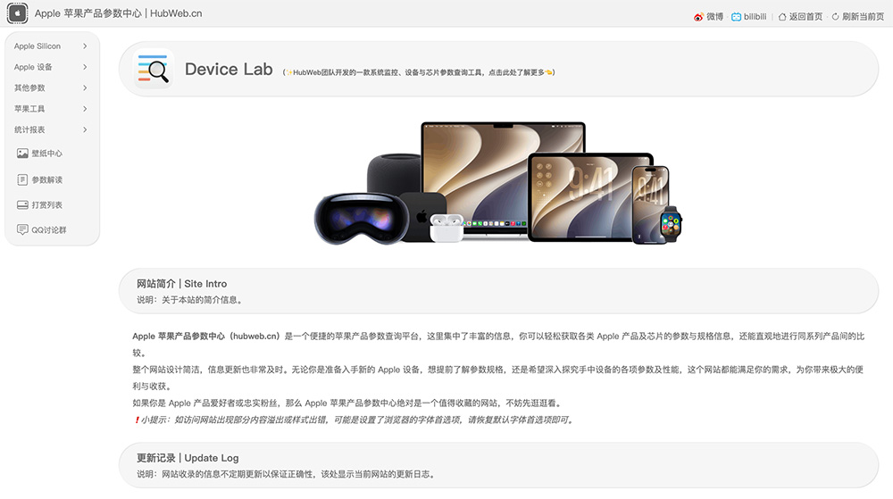Click the HubWeb site logo icon
The image size is (893, 499).
17,13
